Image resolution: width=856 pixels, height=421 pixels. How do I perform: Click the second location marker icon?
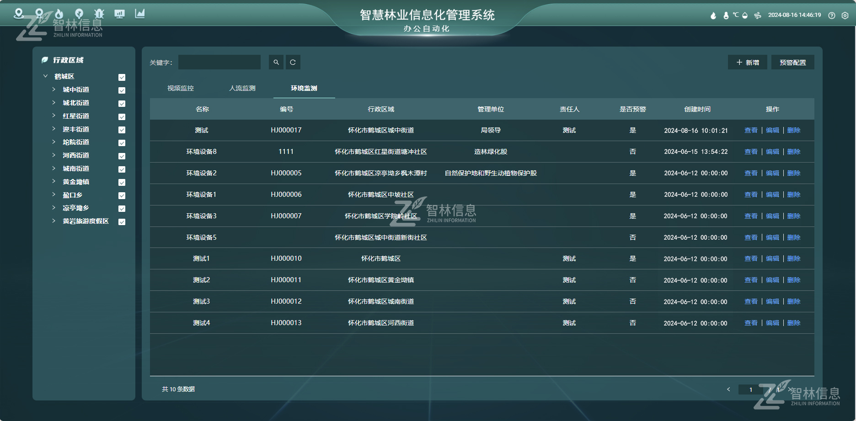39,14
